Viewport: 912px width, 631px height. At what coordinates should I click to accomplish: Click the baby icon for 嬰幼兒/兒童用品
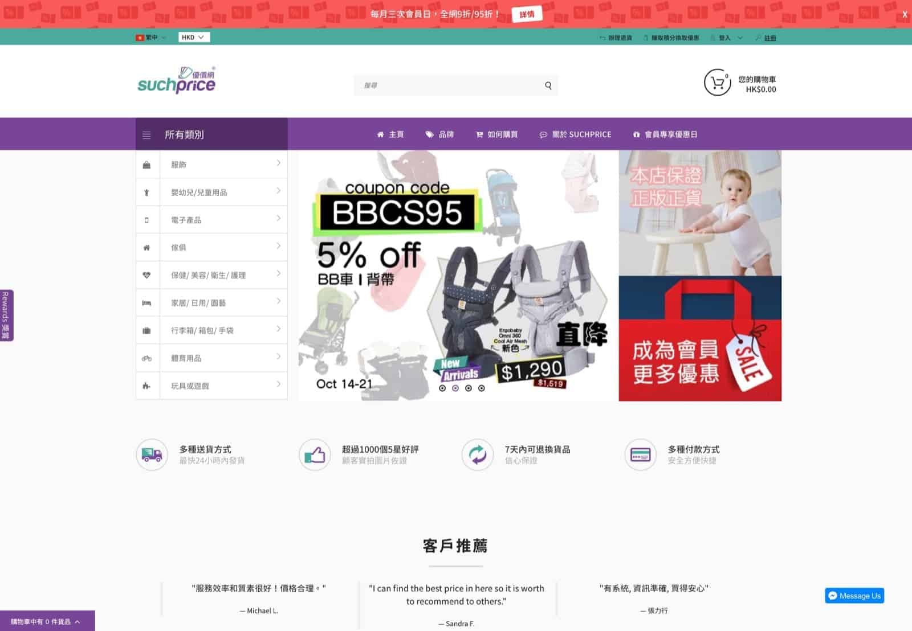(x=146, y=192)
